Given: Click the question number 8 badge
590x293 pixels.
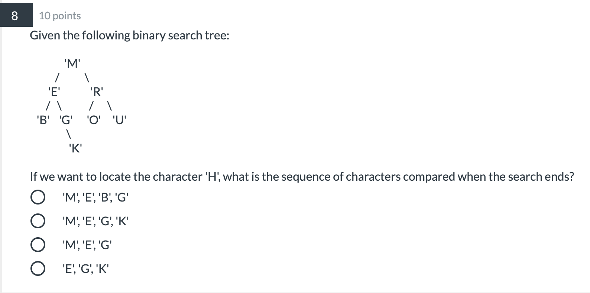Looking at the screenshot, I should click(14, 15).
